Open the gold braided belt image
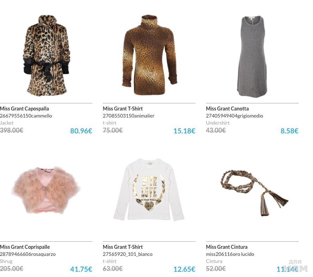 pyautogui.click(x=254, y=193)
